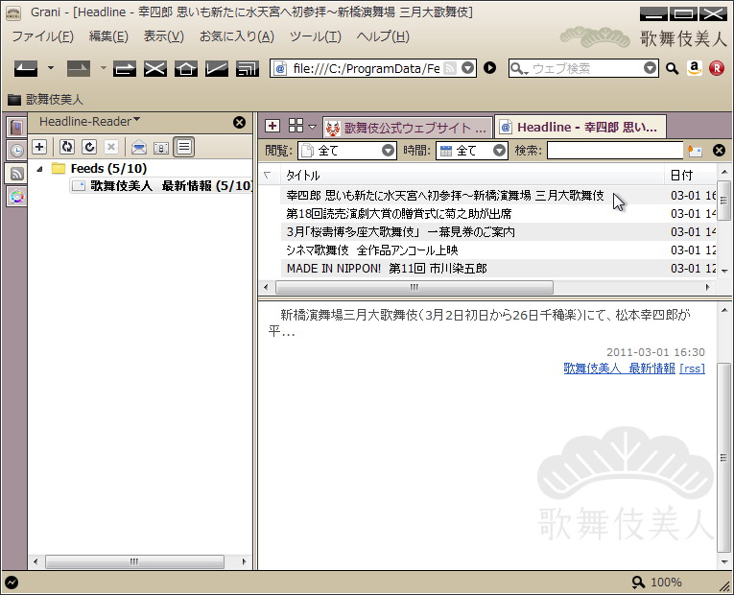The height and width of the screenshot is (595, 734).
Task: Click the Go arrow next to address bar
Action: click(489, 68)
